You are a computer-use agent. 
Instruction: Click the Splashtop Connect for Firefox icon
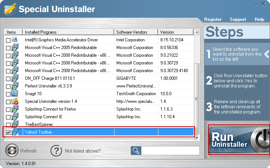pyautogui.click(x=15, y=109)
